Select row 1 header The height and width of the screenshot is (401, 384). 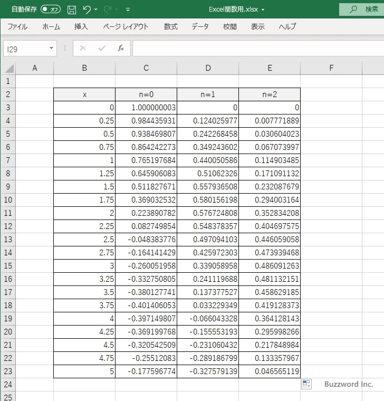coord(8,81)
